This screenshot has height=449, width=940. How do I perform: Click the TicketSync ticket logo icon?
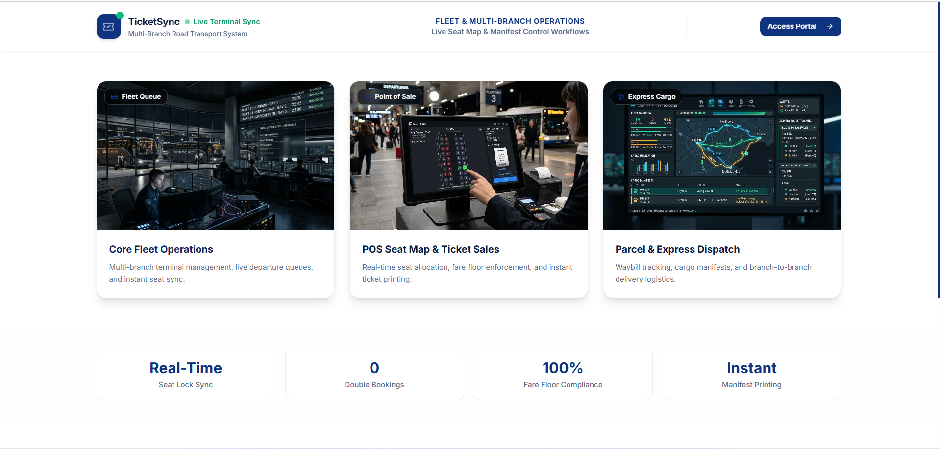pos(109,26)
